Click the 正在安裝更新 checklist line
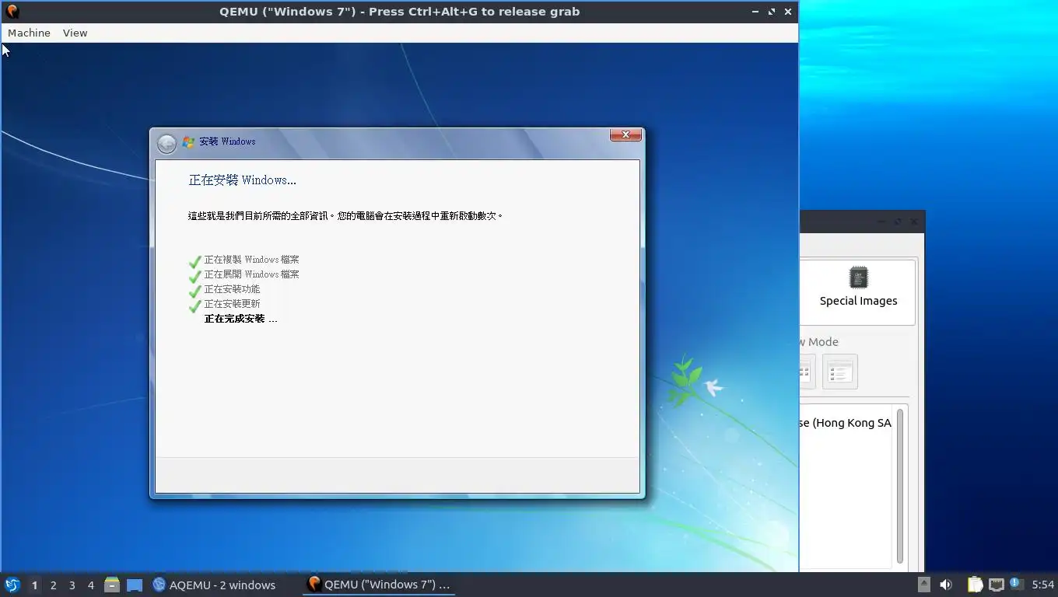 [x=232, y=304]
